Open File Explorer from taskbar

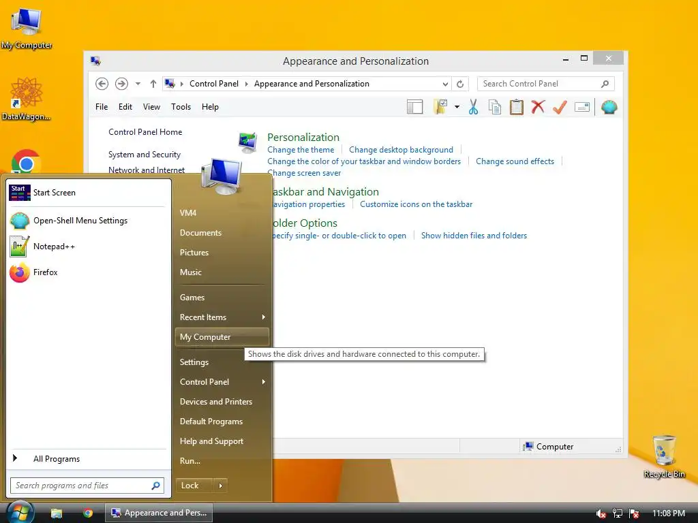tap(56, 513)
